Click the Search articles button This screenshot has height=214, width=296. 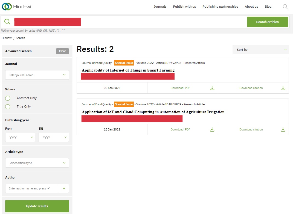point(267,22)
